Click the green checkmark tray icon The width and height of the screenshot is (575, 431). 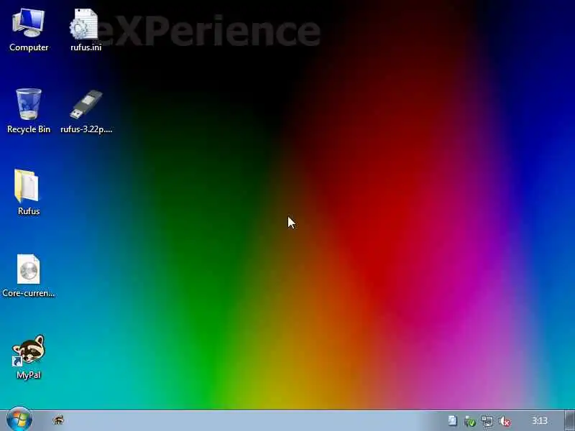[469, 421]
